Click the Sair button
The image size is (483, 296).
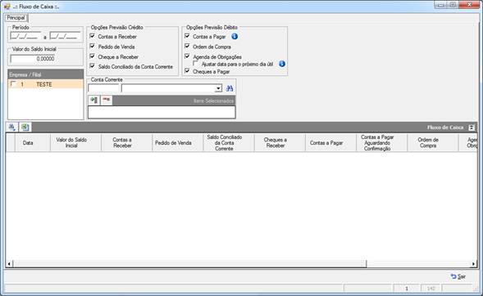pos(458,276)
